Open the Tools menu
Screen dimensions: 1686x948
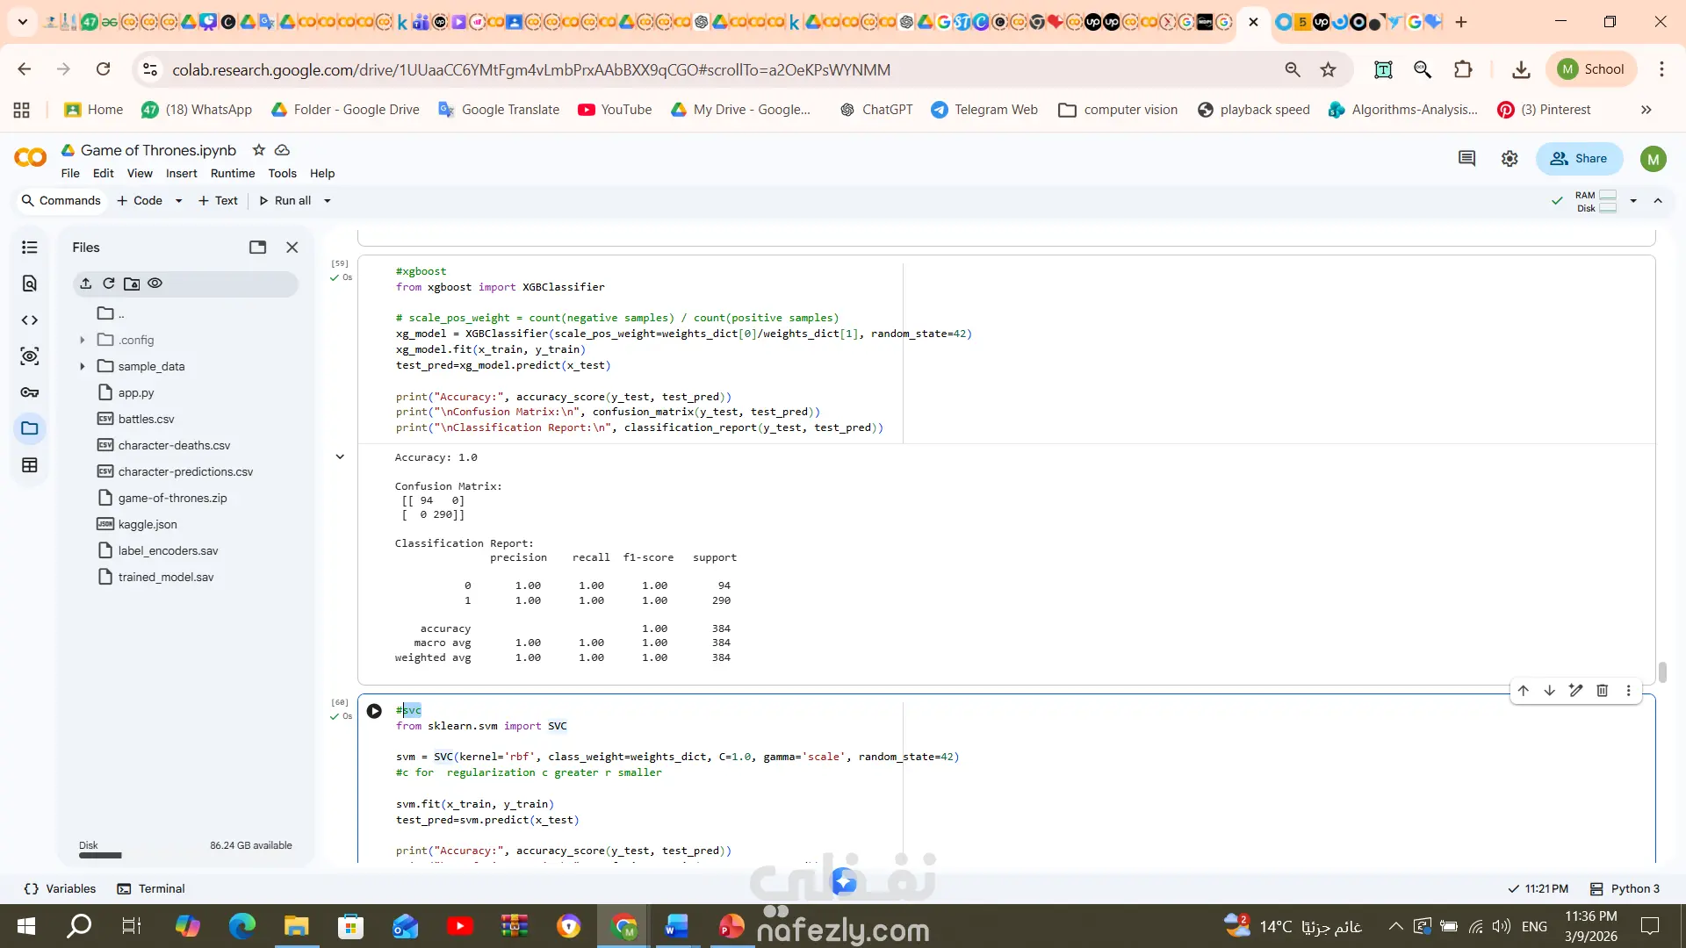tap(282, 173)
